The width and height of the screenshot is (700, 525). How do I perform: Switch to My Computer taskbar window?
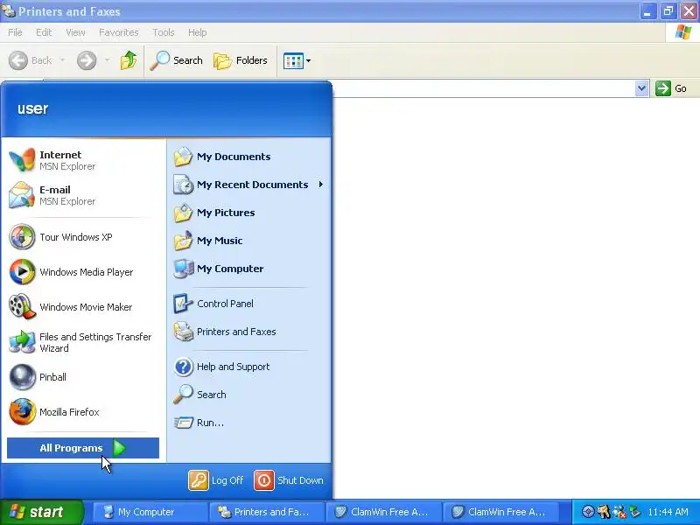[150, 512]
